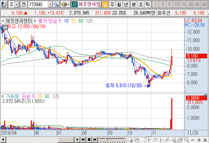Select the 120-day price moving average
Viewport: 209px width, 143px height.
(89, 21)
